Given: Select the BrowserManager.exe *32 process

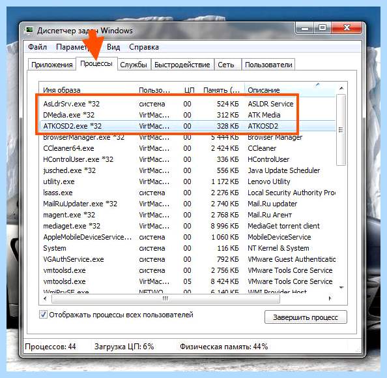Looking at the screenshot, I should [x=187, y=137].
